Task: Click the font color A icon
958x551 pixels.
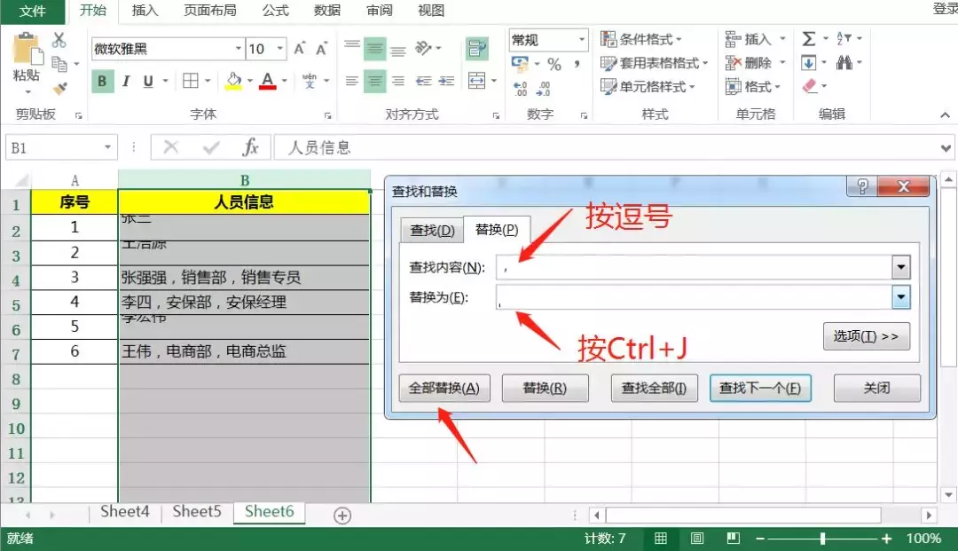Action: click(267, 80)
